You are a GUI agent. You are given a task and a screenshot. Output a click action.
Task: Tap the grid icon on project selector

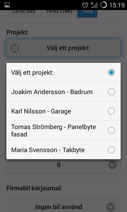(15, 48)
